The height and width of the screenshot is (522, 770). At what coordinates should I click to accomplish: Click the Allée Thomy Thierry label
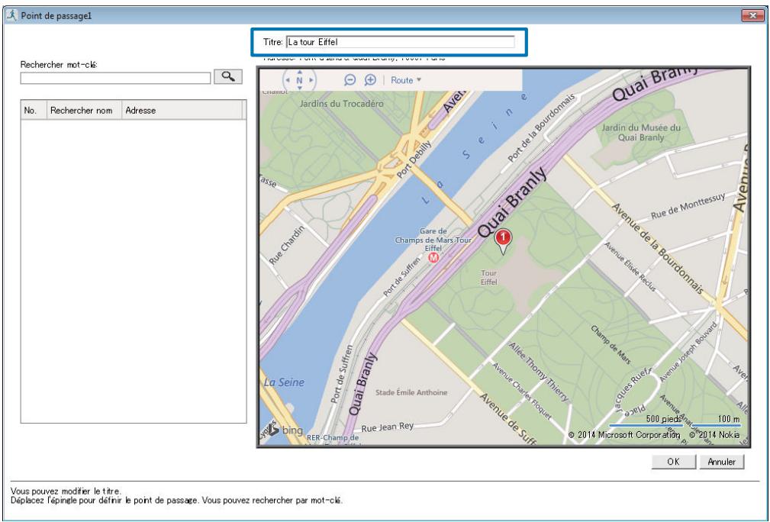(x=539, y=372)
